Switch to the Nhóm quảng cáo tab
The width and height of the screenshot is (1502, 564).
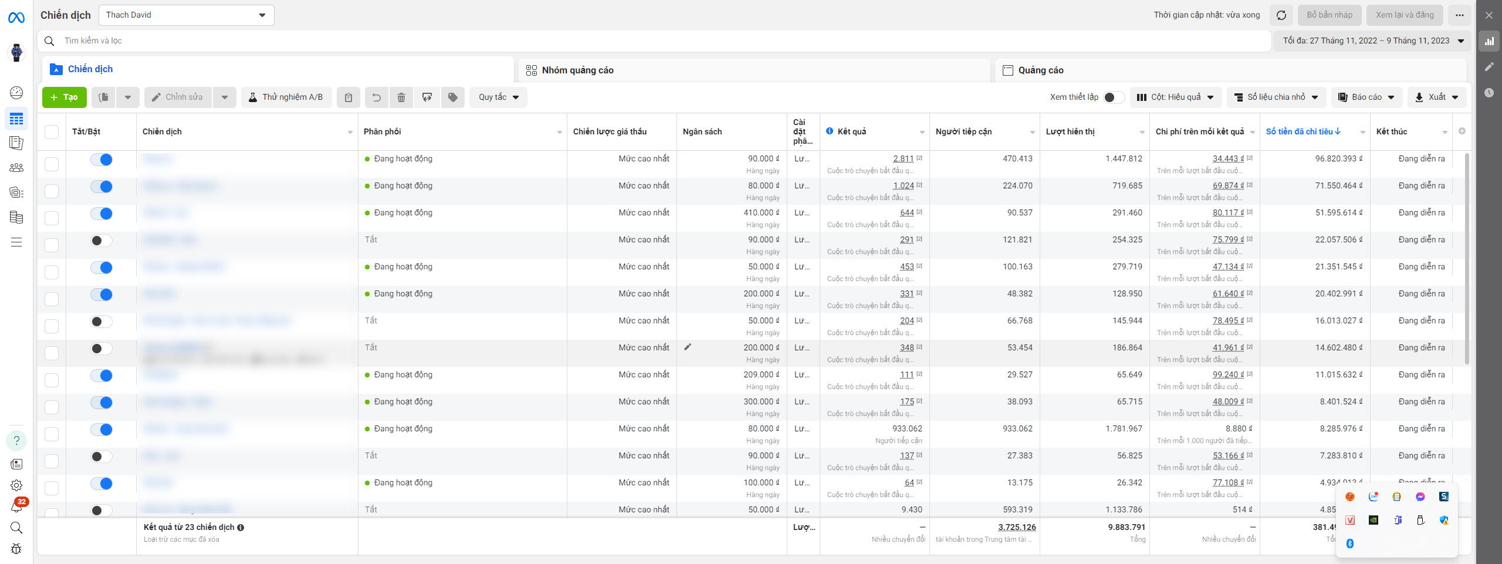click(577, 70)
